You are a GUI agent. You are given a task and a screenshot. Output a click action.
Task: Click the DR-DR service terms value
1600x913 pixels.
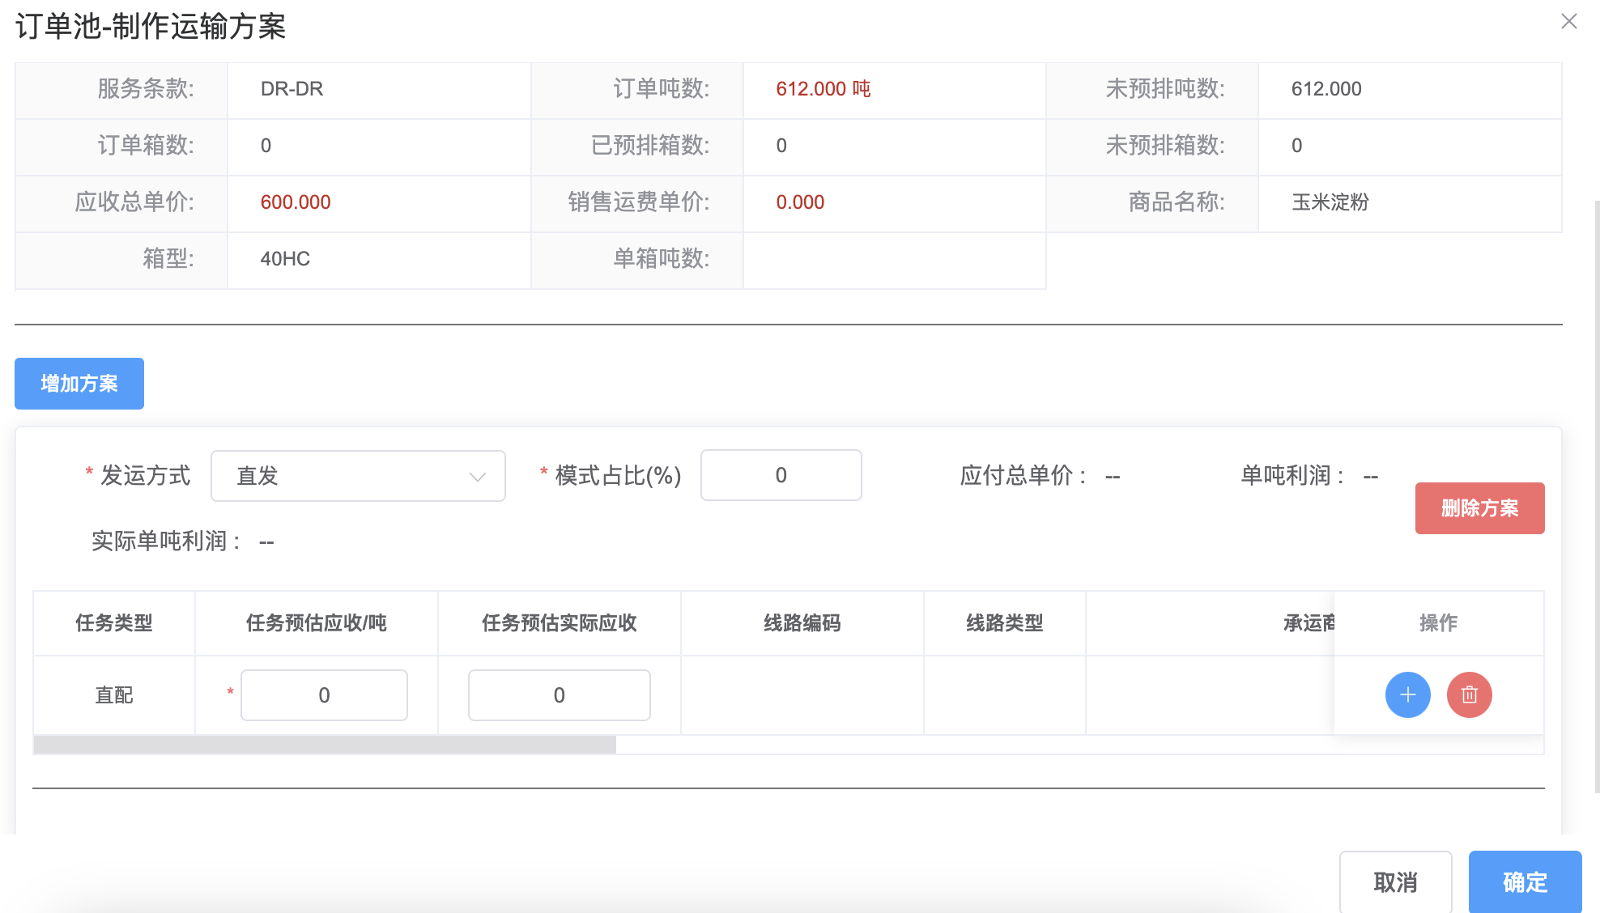[x=291, y=89]
